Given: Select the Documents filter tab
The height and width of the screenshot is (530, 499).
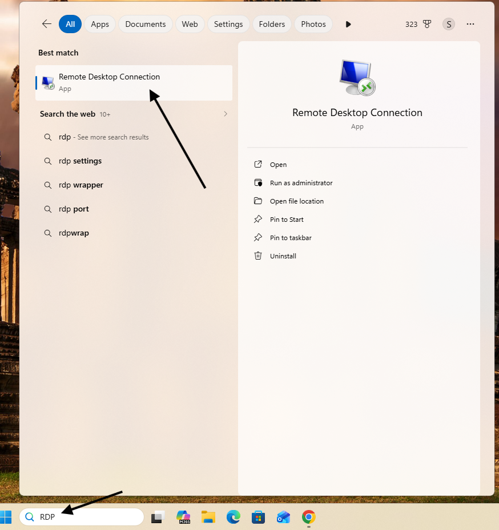Looking at the screenshot, I should (x=146, y=24).
